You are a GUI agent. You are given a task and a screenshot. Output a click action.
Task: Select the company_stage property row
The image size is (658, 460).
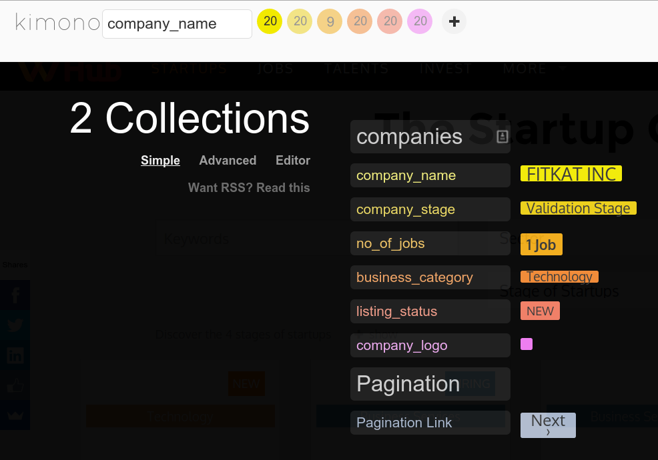(430, 209)
